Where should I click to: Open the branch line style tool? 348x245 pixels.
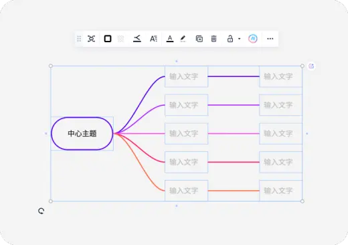pyautogui.click(x=137, y=39)
